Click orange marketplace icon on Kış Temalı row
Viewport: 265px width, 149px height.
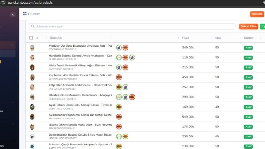click(x=119, y=77)
